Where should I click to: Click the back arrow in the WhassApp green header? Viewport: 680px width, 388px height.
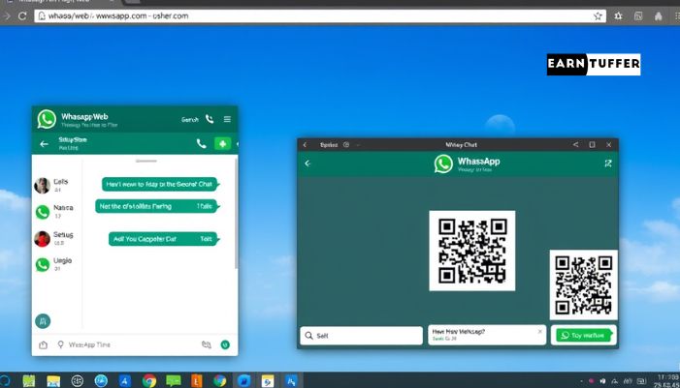(308, 164)
